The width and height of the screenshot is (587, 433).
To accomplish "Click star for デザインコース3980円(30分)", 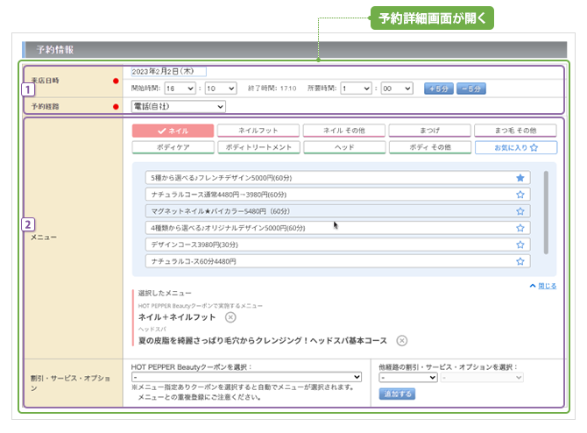I will [520, 245].
